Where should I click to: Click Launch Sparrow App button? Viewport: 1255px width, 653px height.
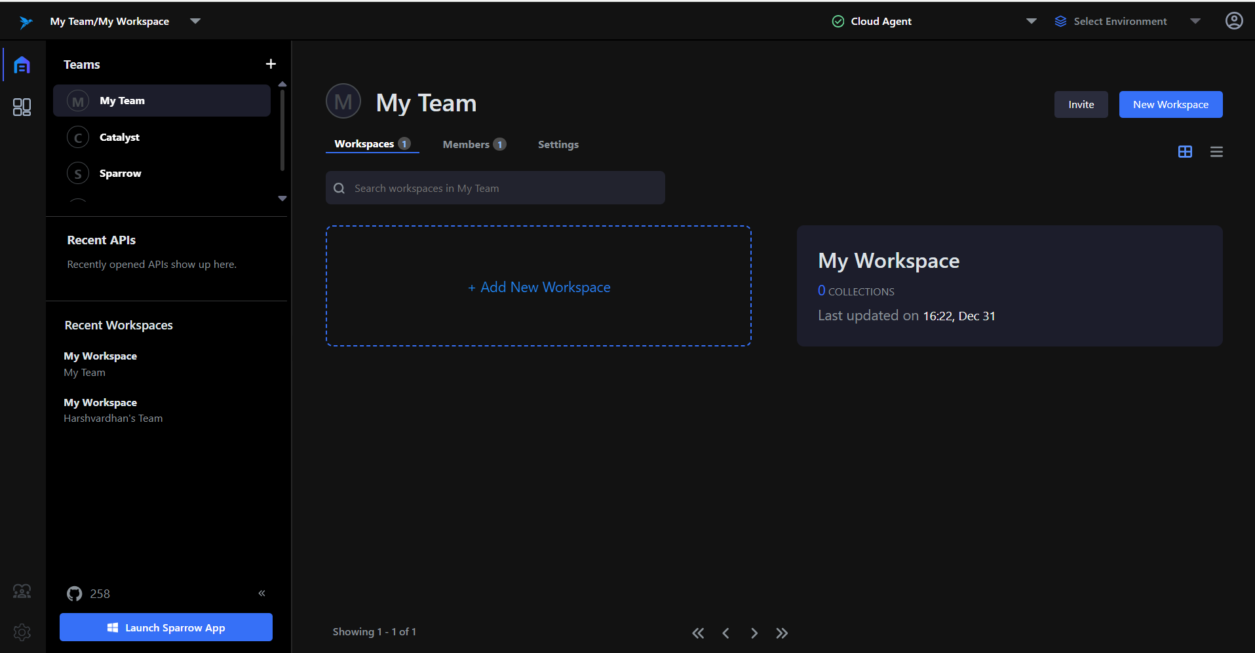[x=166, y=627]
